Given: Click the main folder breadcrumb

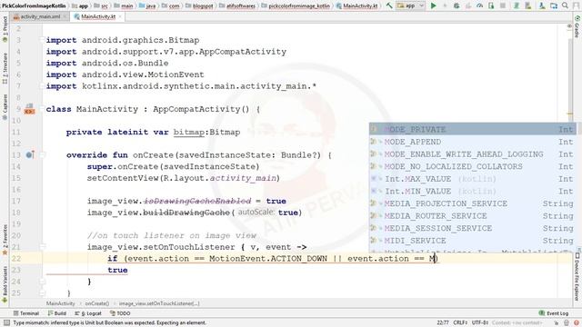Looking at the screenshot, I should (124, 5).
